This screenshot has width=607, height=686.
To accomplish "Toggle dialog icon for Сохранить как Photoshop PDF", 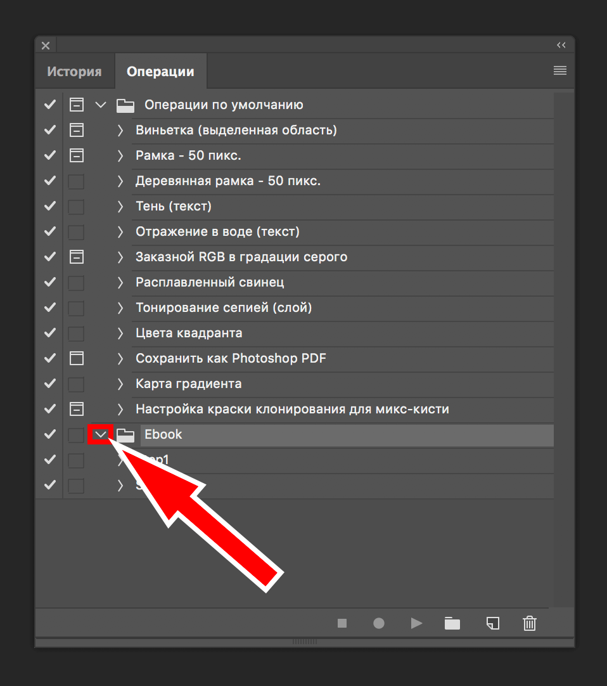I will (76, 358).
